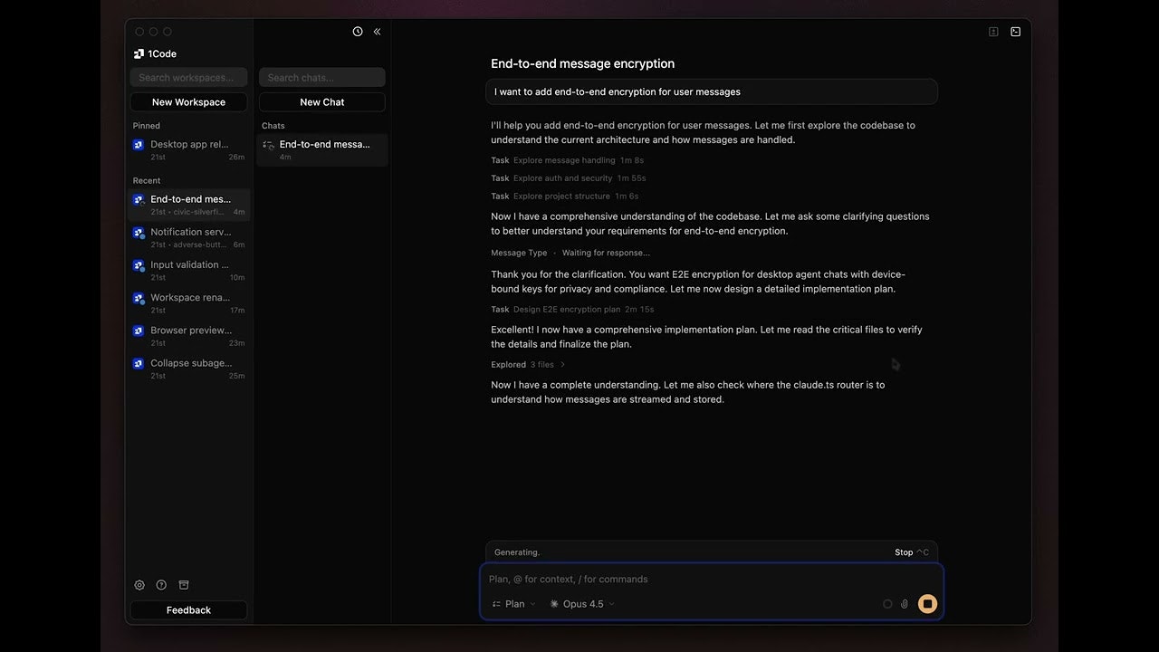Expand the Opus 4.5 model dropdown
This screenshot has width=1159, height=652.
[612, 603]
